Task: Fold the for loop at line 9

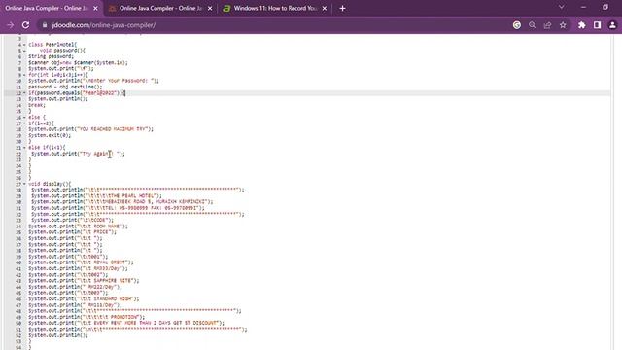Action: point(24,75)
